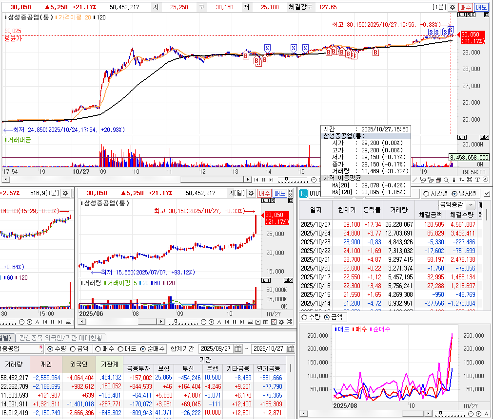Click the 2025/10/24 row in daily table
Viewport: 493px width, 419px height.
pyautogui.click(x=391, y=233)
